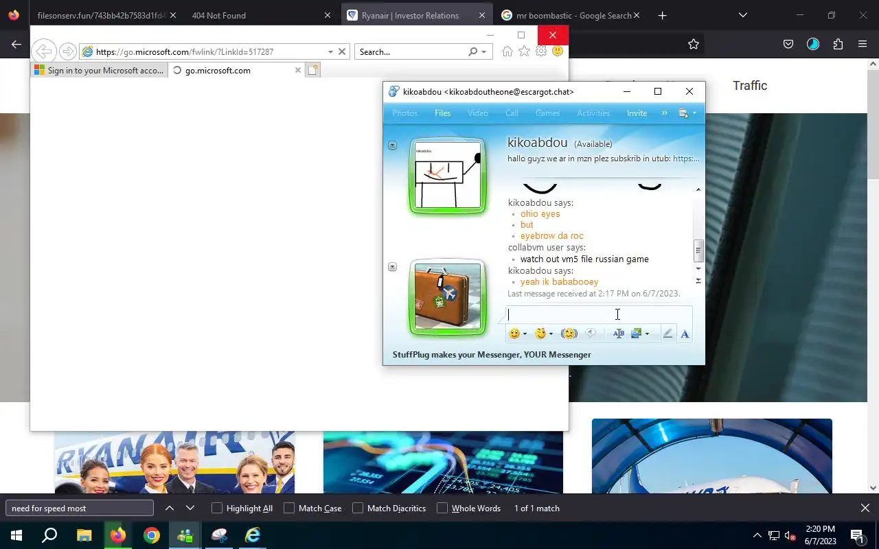Open the Firefox hamburger menu

[863, 44]
